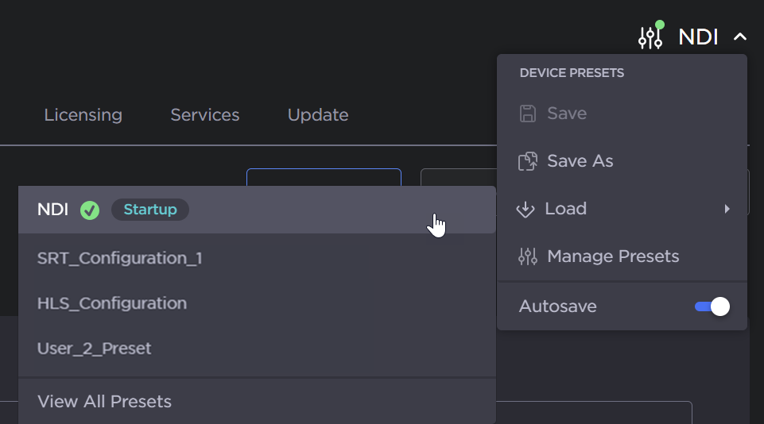The image size is (764, 424).
Task: Click the Load download-arrow icon
Action: click(x=525, y=209)
